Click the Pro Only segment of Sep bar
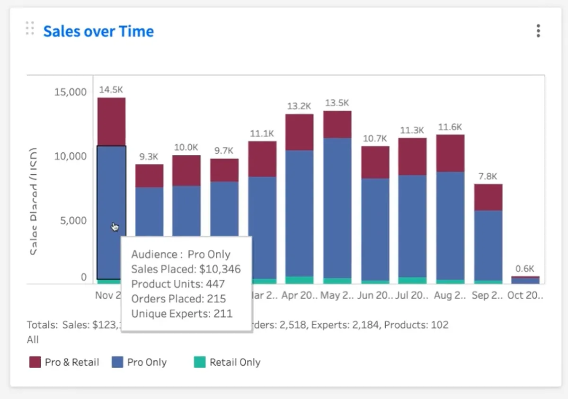The width and height of the screenshot is (568, 399). click(x=488, y=246)
